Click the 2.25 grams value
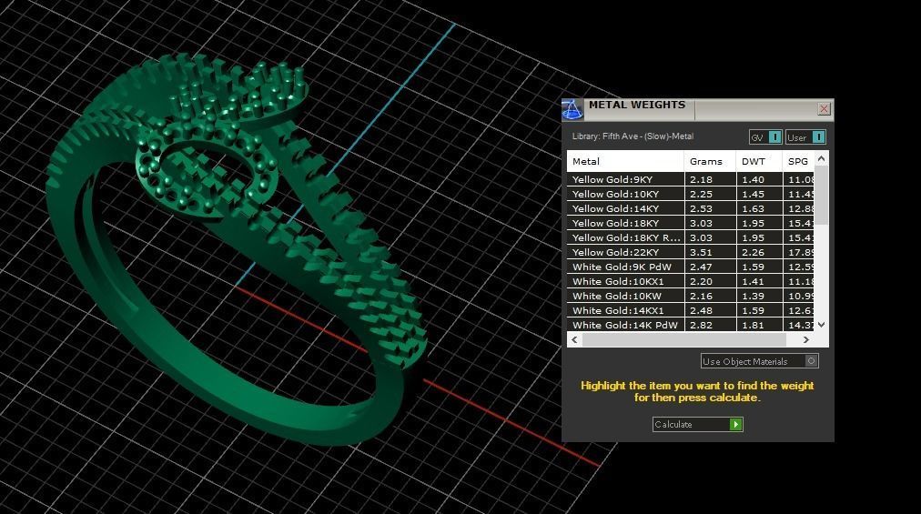The width and height of the screenshot is (921, 514). coord(701,195)
